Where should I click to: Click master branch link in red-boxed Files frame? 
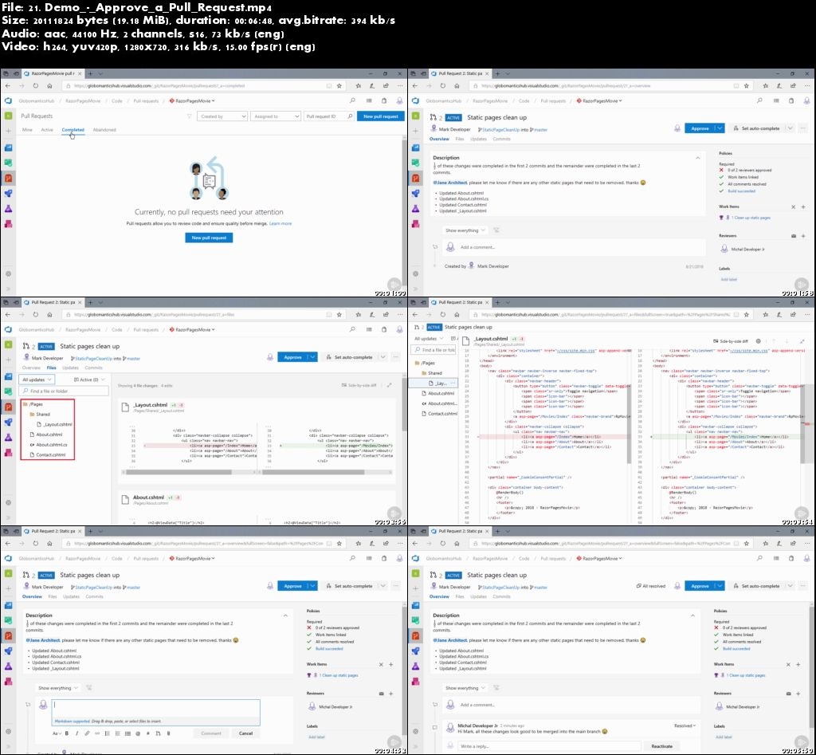[132, 358]
